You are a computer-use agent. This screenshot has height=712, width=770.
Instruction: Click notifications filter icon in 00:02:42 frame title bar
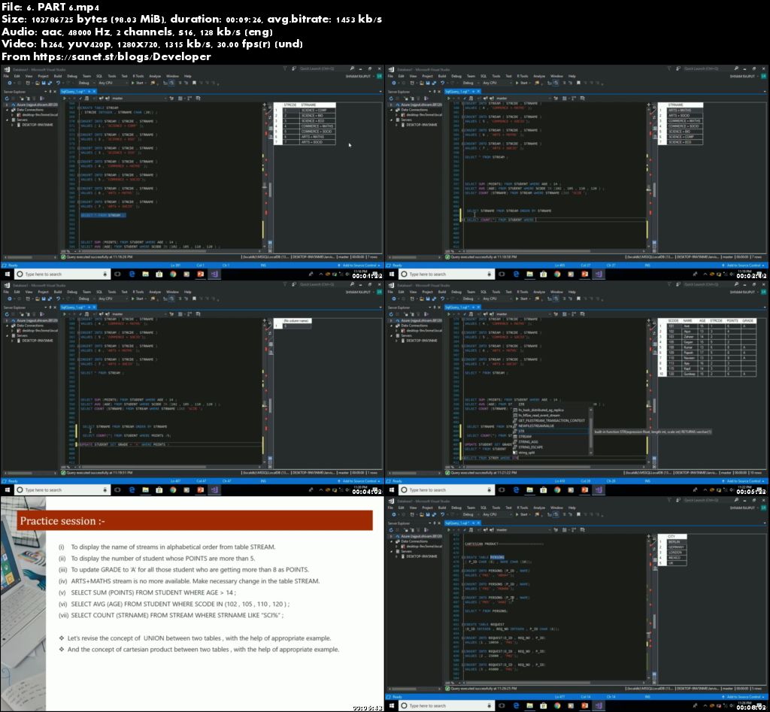coord(668,68)
